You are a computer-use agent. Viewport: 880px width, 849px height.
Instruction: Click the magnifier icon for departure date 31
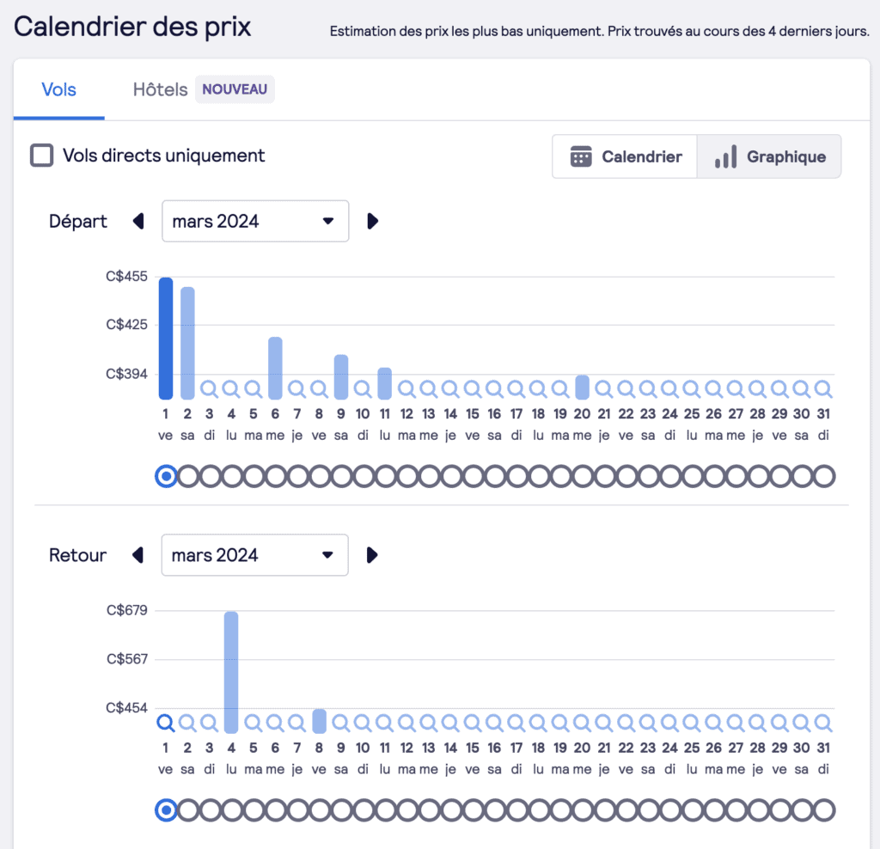823,388
